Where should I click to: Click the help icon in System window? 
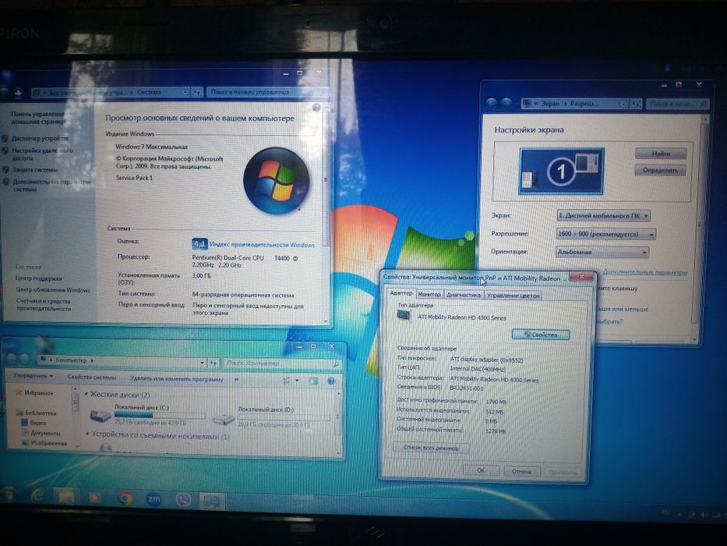point(316,108)
